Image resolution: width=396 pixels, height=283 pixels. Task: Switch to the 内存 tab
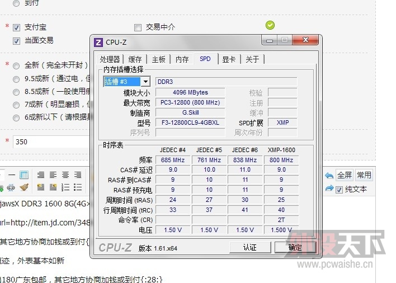click(182, 59)
